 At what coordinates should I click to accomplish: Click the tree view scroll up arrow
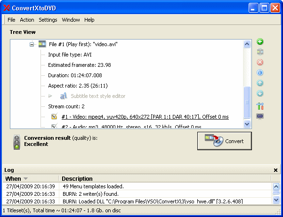(247, 44)
